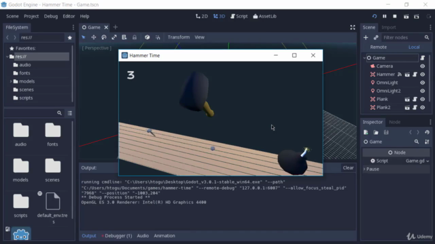
Task: Select the Rotate Mode tool
Action: pyautogui.click(x=104, y=37)
